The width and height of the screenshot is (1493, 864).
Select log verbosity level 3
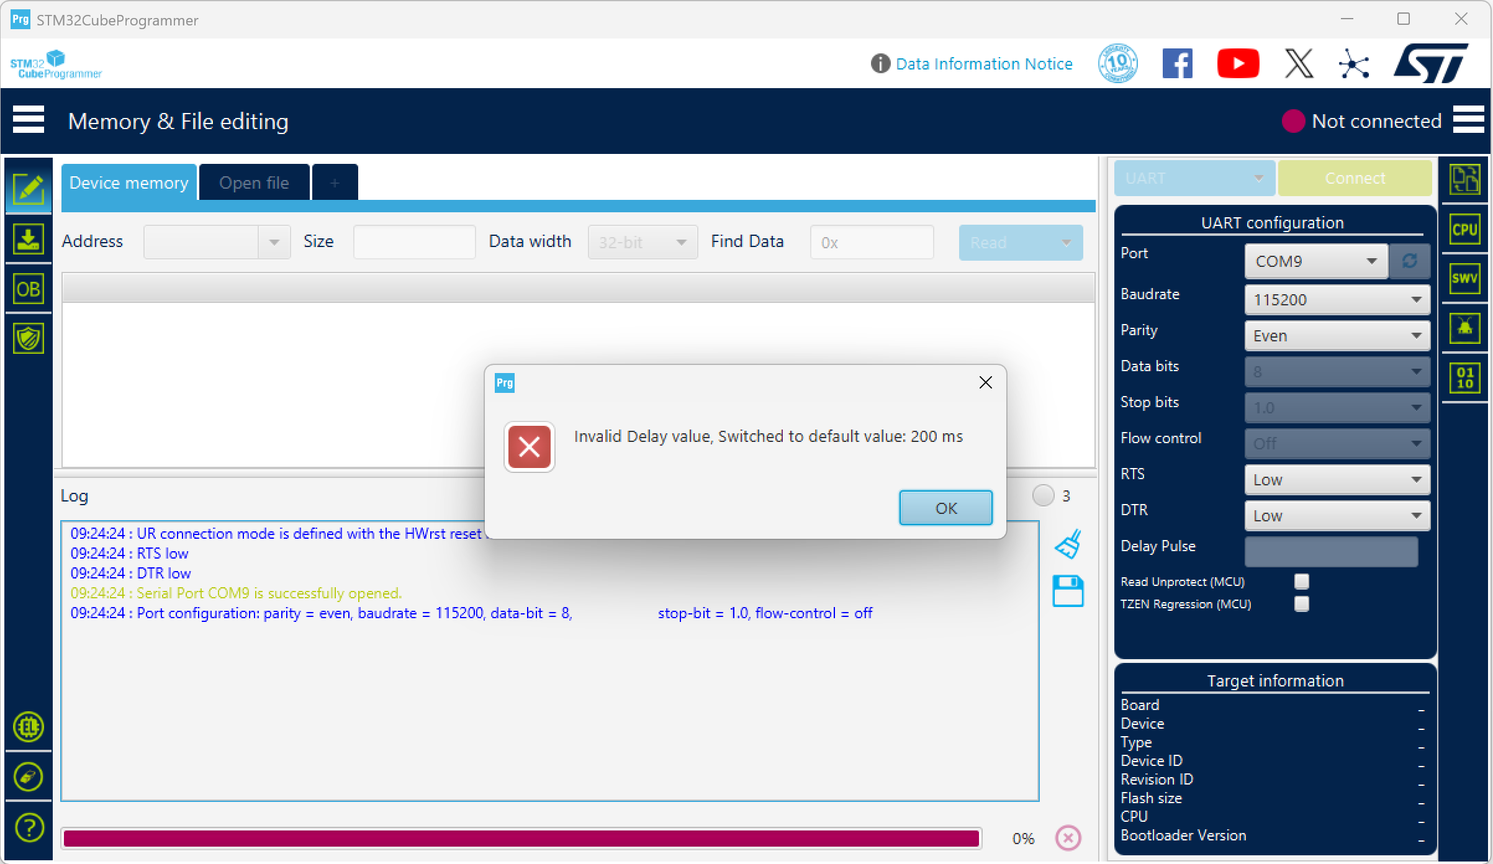coord(1044,495)
